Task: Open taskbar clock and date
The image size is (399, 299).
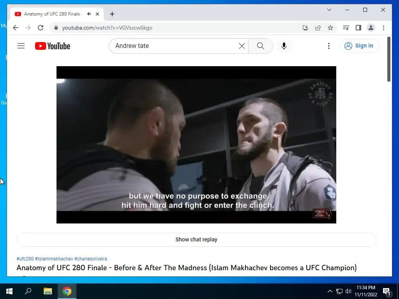Action: coord(366,291)
